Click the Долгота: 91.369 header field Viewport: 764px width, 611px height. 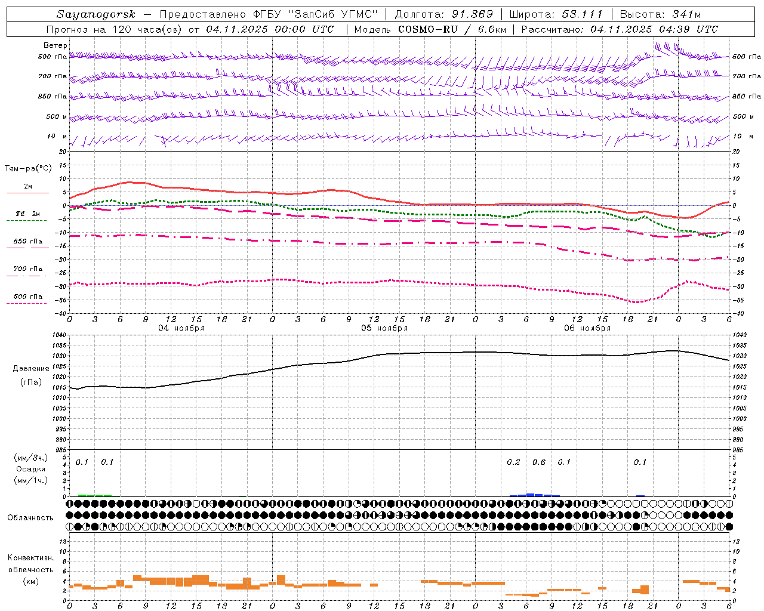point(444,14)
